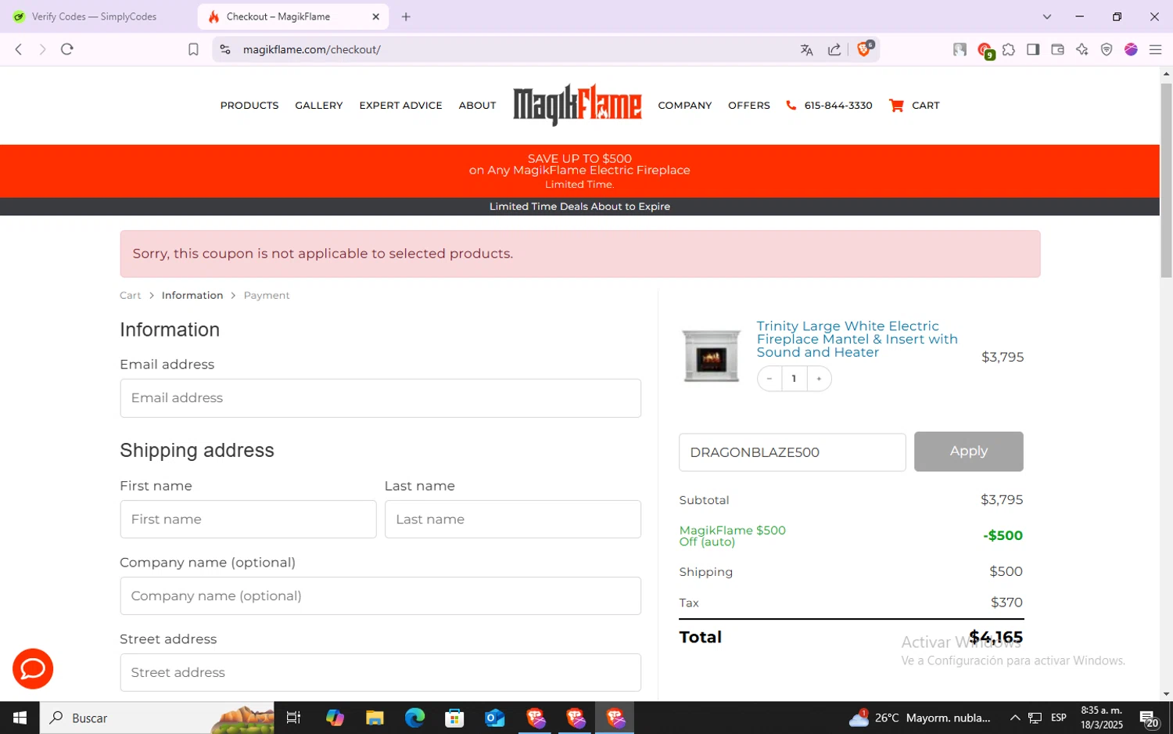This screenshot has height=734, width=1173.
Task: Open the ABOUT menu item
Action: [x=477, y=106]
